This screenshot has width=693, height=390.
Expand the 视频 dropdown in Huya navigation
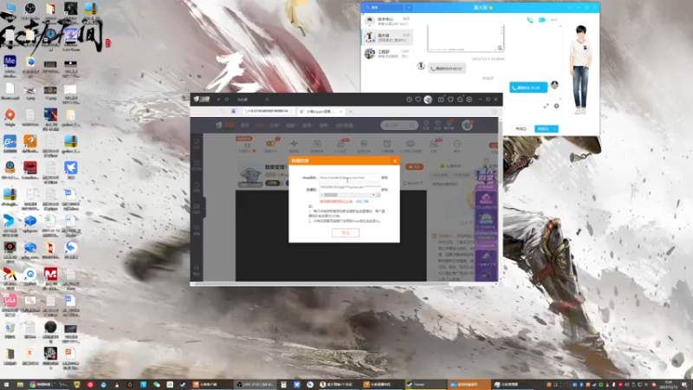point(291,125)
